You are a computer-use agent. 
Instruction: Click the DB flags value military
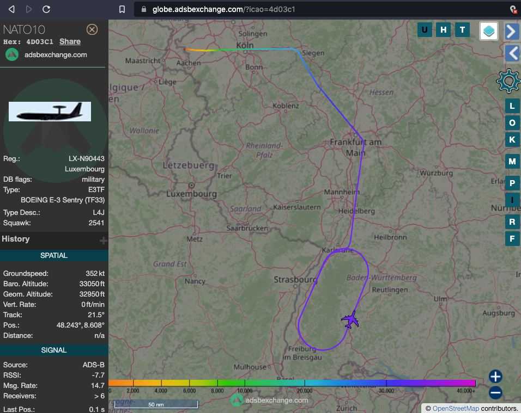click(93, 180)
